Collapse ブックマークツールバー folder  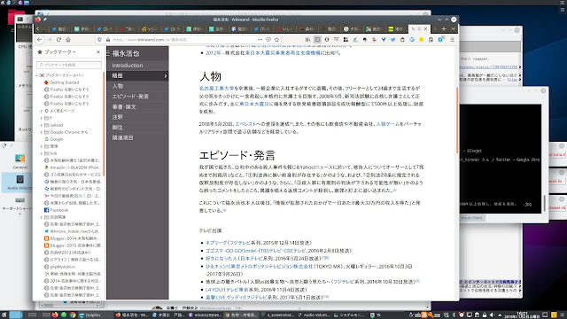click(36, 75)
